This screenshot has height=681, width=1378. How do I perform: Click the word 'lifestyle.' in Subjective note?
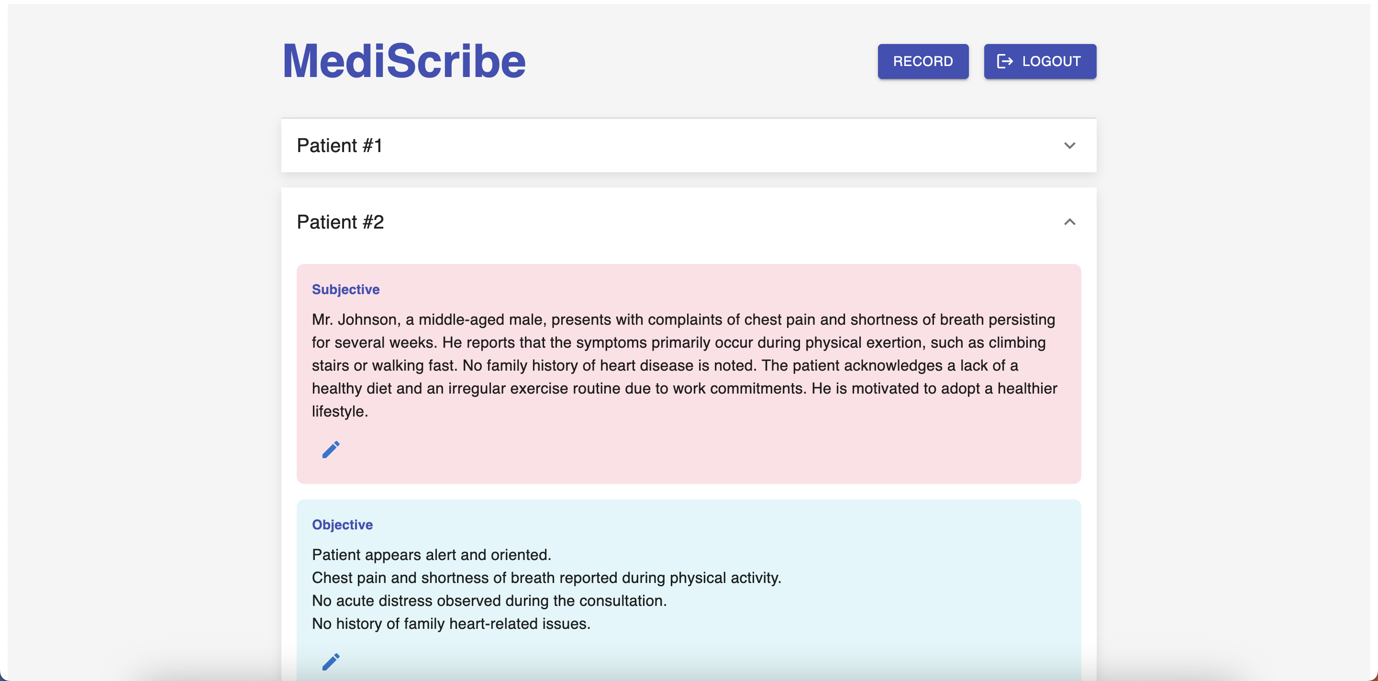340,412
